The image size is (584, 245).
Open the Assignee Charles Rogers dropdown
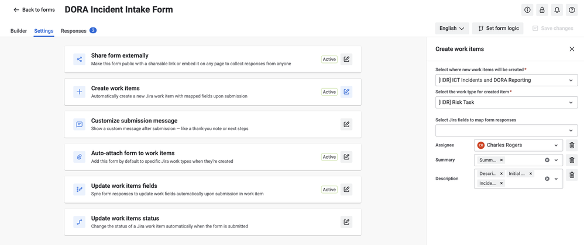click(x=518, y=145)
